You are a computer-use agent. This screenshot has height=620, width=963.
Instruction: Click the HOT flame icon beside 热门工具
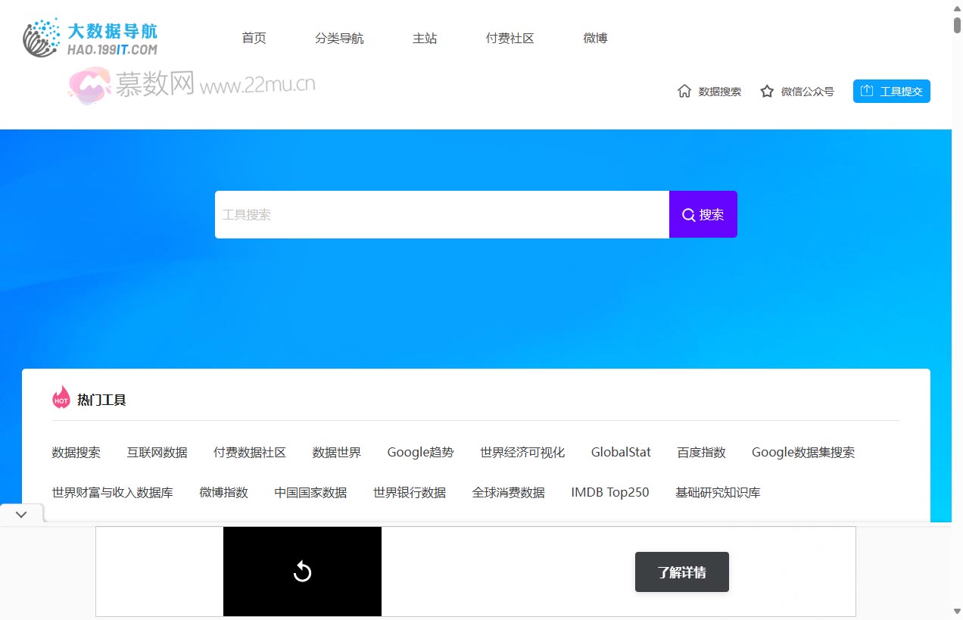click(61, 397)
